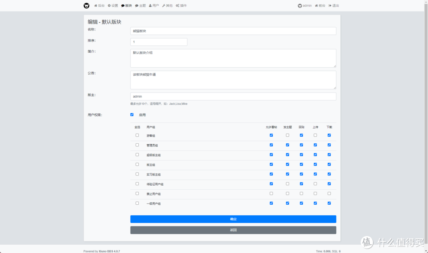Image resolution: width=428 pixels, height=253 pixels.
Task: Enable 发主题 for 游客组
Action: [287, 135]
